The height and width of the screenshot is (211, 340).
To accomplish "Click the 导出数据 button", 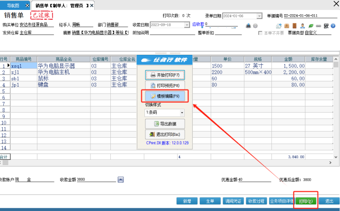I will coord(165,123).
